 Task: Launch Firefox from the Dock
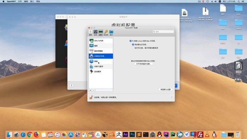coord(36,135)
